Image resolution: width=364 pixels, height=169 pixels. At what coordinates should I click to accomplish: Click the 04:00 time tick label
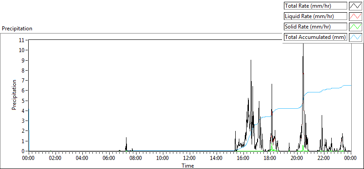coord(82,158)
